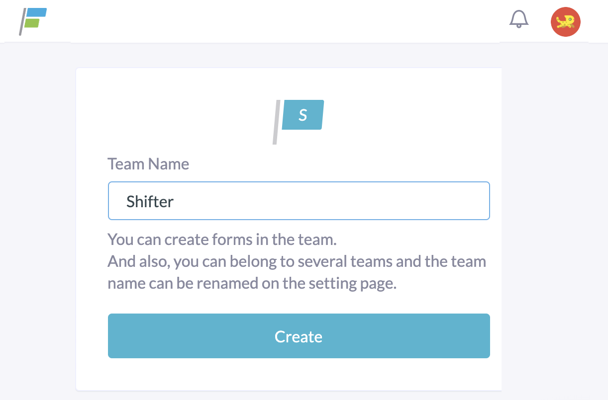The width and height of the screenshot is (608, 400).
Task: Submit the new team with Create
Action: click(x=299, y=336)
